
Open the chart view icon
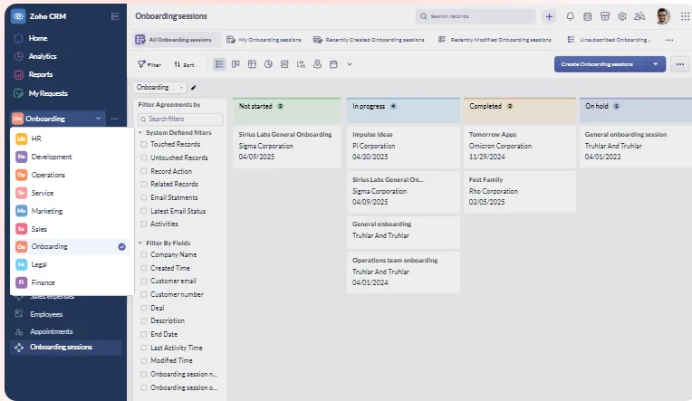click(301, 64)
